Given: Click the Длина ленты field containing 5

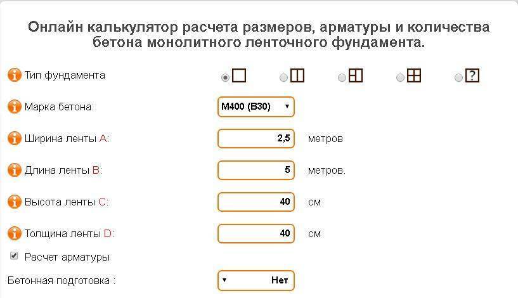Looking at the screenshot, I should point(256,170).
